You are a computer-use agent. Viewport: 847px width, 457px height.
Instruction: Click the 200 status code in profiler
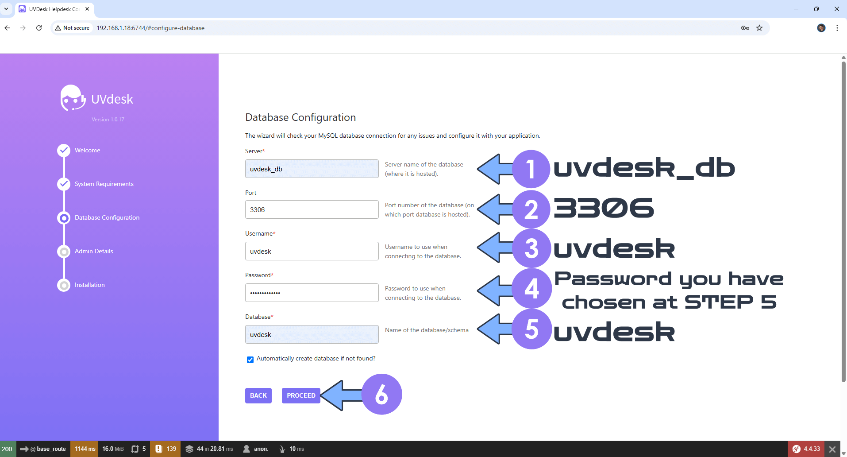(x=8, y=449)
